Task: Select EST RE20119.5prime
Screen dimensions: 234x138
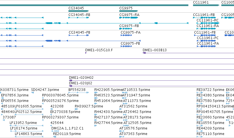Action: (x=67, y=134)
